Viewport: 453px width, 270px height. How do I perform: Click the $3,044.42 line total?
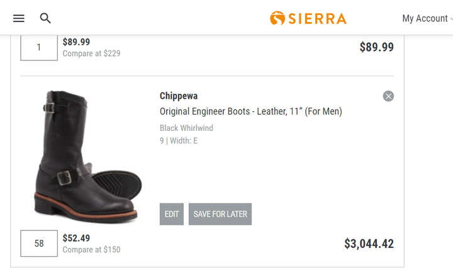369,244
